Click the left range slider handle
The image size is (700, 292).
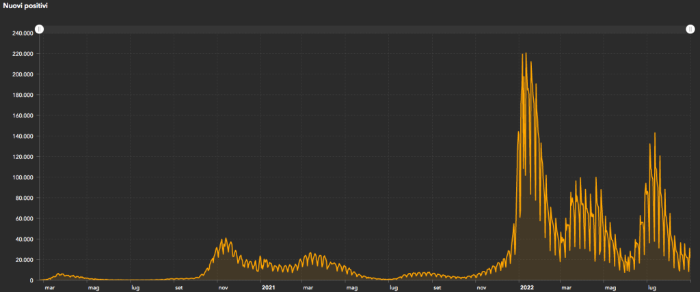tap(40, 29)
